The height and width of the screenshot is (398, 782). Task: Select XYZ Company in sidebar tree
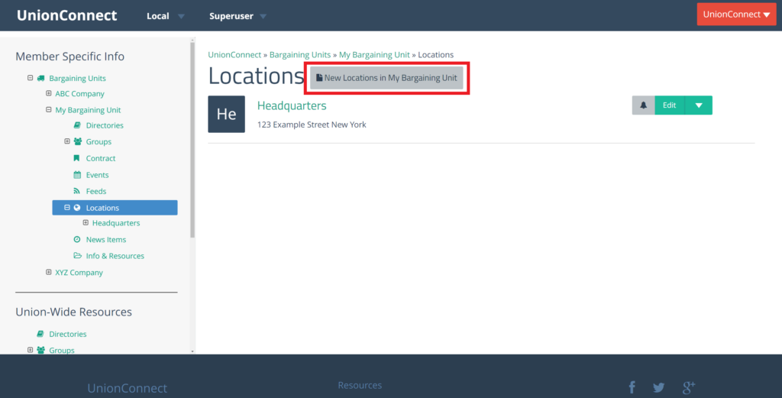pos(79,272)
